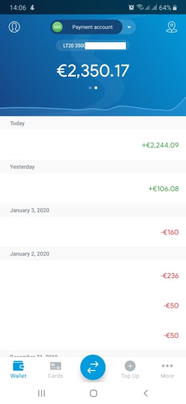Screen dimensions: 186x404
Task: View the -€160 January 3 transaction
Action: point(93,232)
